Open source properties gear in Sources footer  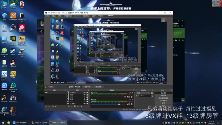tap(75, 106)
